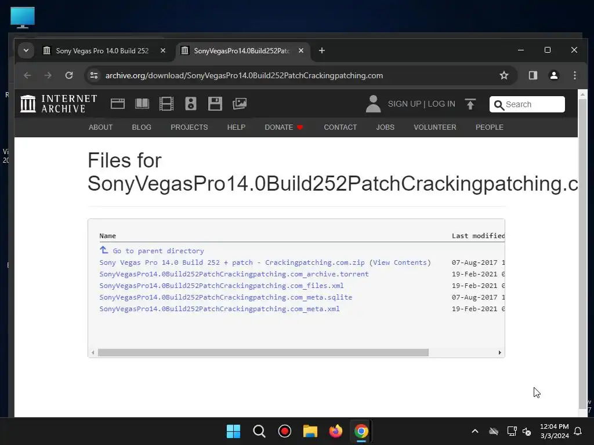Open the Images icon
This screenshot has height=445, width=594.
tap(240, 104)
